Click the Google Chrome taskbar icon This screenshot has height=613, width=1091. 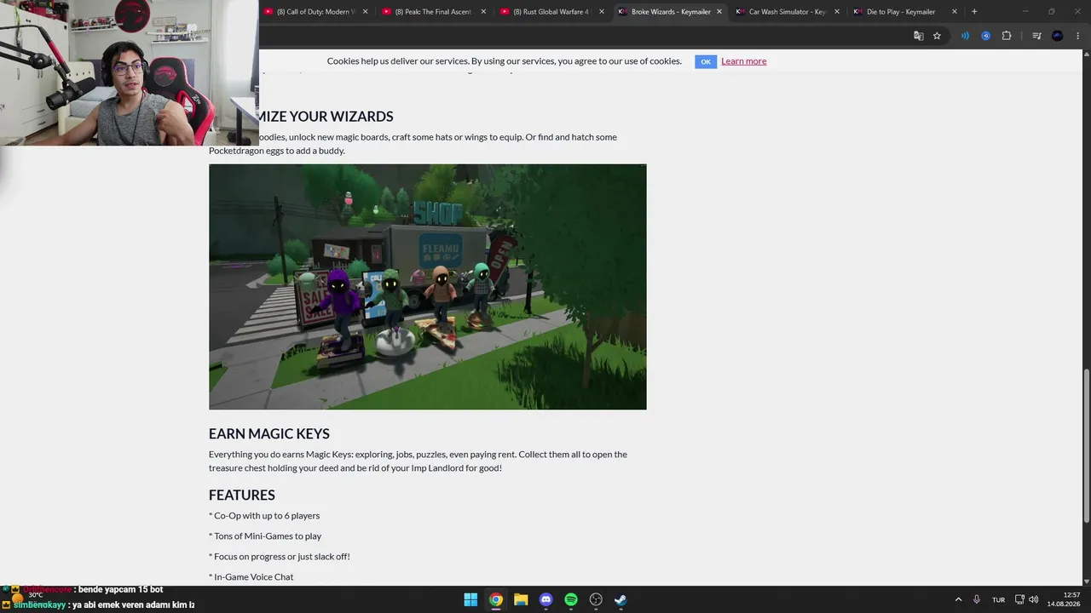495,599
